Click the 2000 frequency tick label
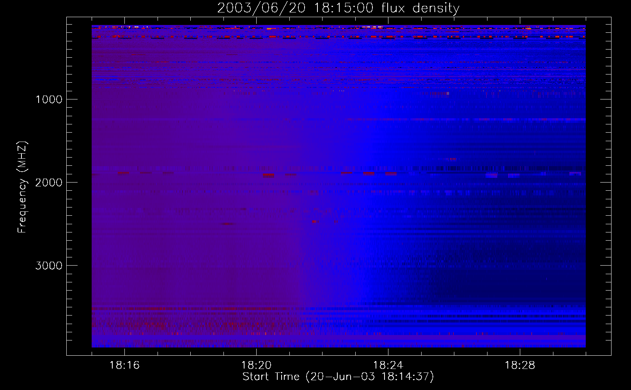The width and height of the screenshot is (631, 390). [x=49, y=183]
